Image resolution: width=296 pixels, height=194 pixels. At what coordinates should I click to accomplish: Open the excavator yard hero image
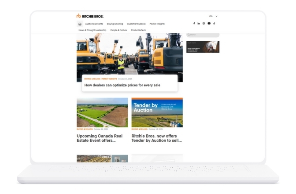point(129,54)
